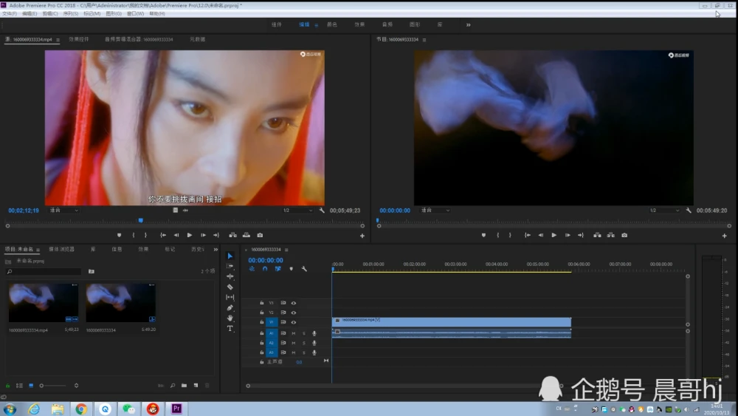Open Source monitor zoom level dropdown
The image size is (738, 416).
point(64,211)
